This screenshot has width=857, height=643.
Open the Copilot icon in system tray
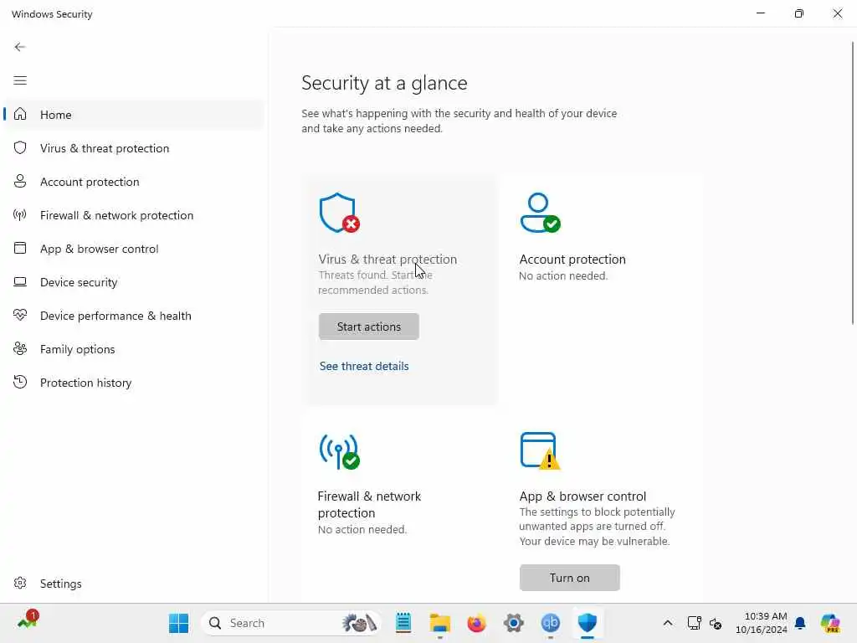(830, 623)
